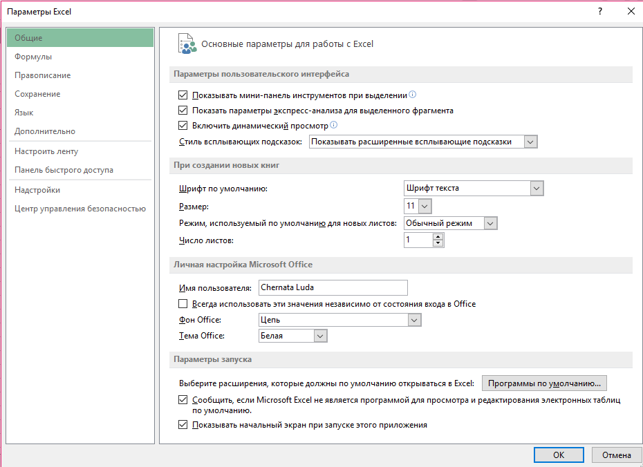Click the Режим, используемый по умолчанию label

click(x=288, y=223)
